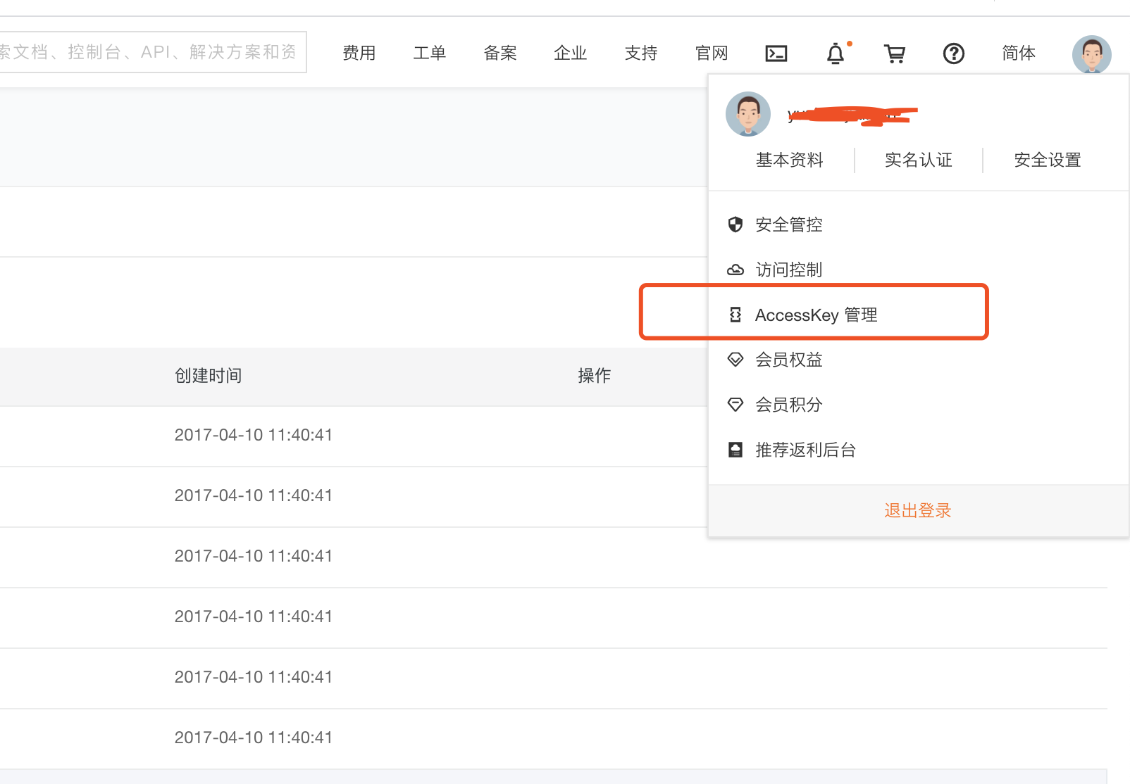1130x784 pixels.
Task: Open the Cloud Shell terminal icon
Action: [x=776, y=53]
